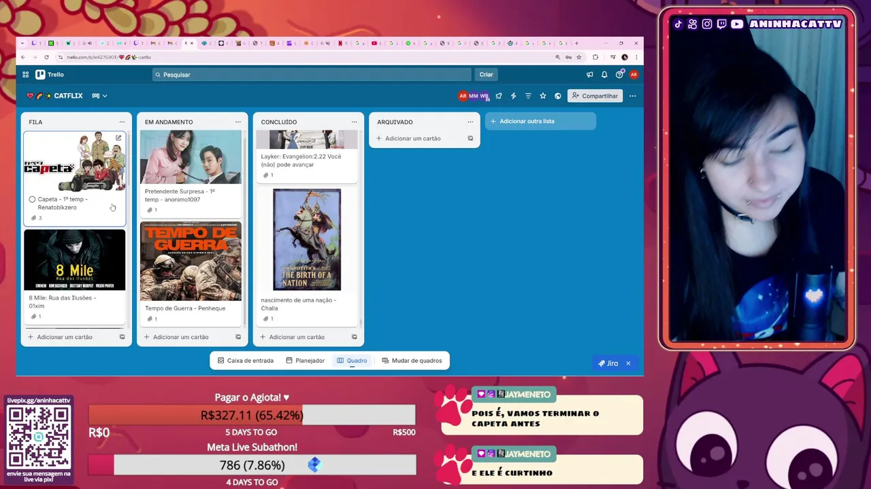Click the Criar button

[487, 75]
